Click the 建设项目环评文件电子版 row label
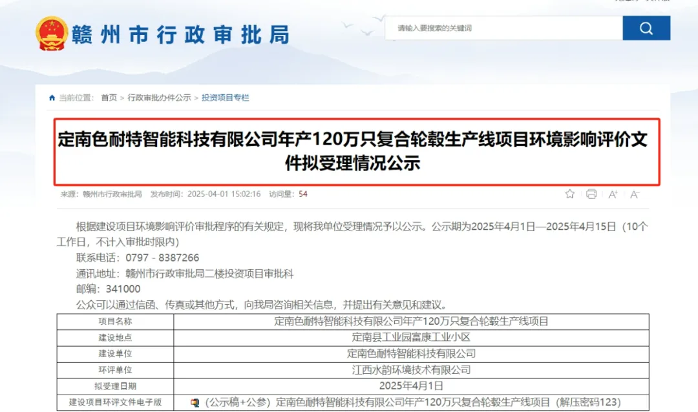Image resolution: width=698 pixels, height=412 pixels. (115, 402)
